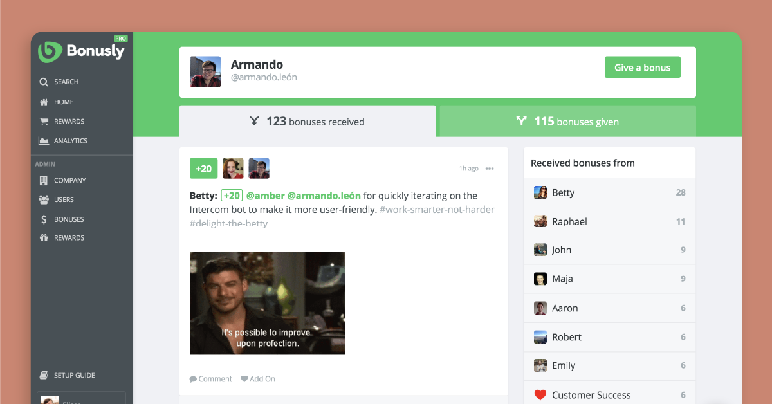The image size is (772, 404).
Task: Click the @armando.león handle under Armando's name
Action: click(264, 78)
